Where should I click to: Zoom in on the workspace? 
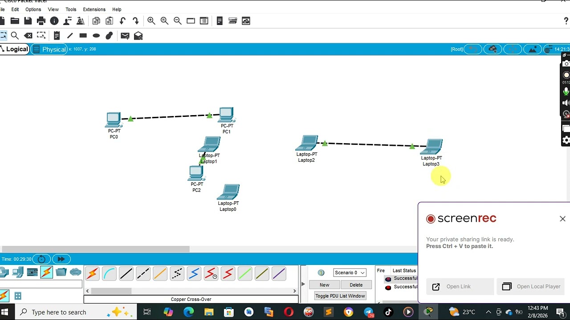click(151, 21)
